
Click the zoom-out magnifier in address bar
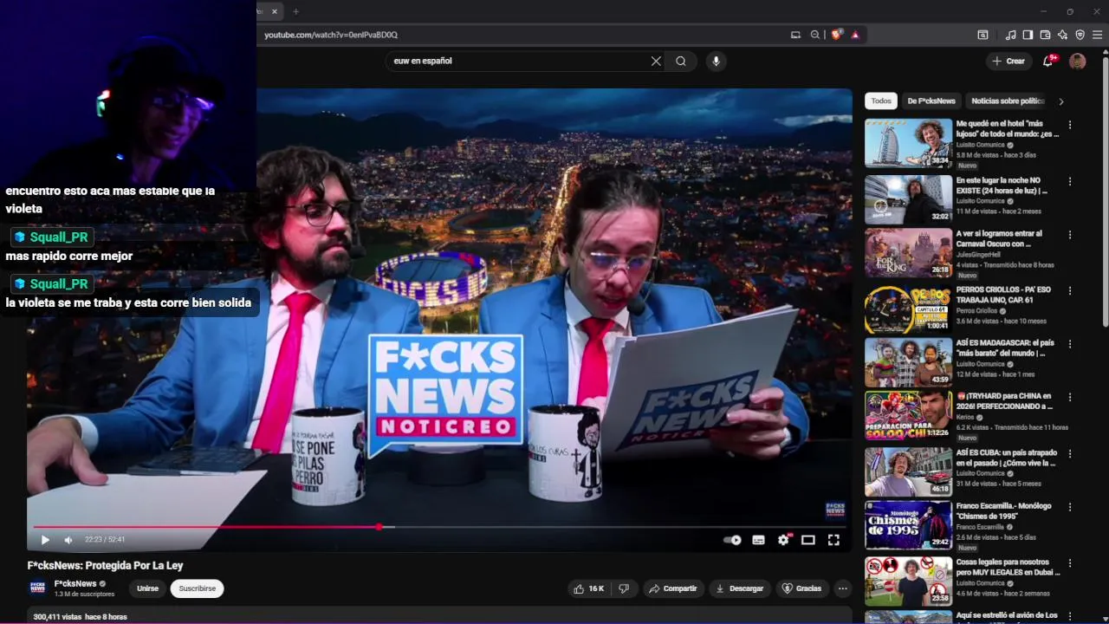coord(815,35)
